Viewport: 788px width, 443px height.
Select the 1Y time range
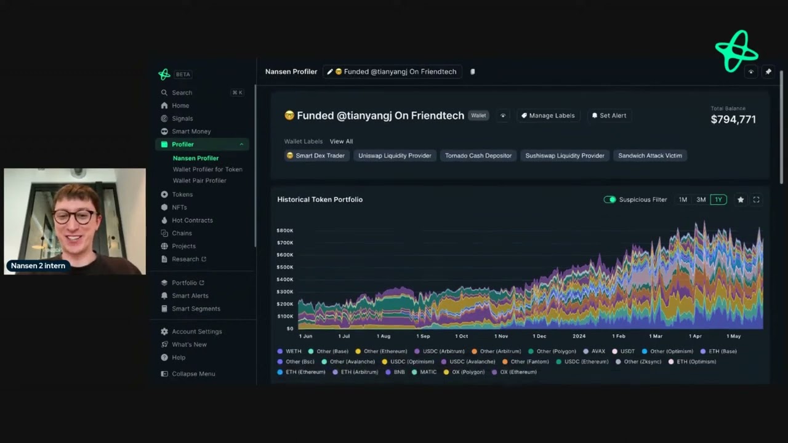[x=718, y=200]
